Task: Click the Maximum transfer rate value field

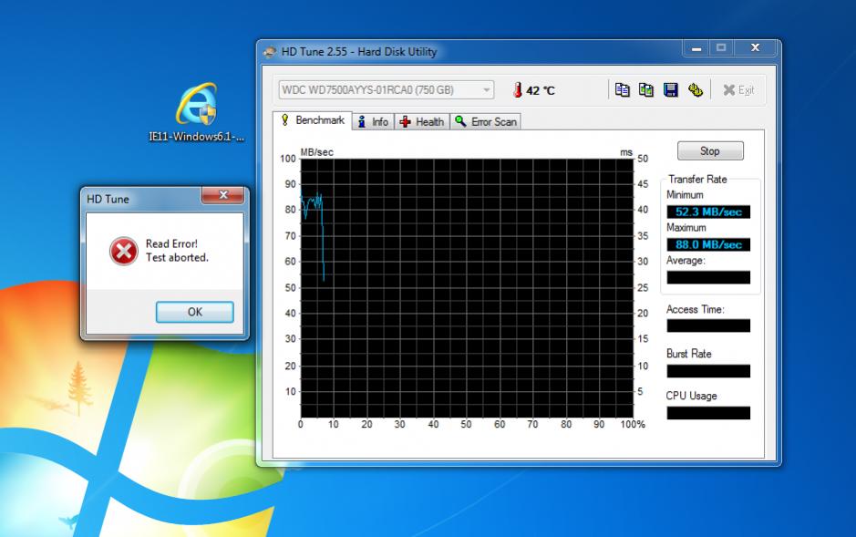Action: [x=708, y=244]
